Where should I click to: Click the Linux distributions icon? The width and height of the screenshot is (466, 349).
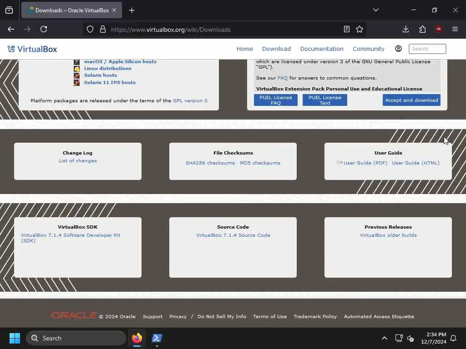[x=76, y=69]
